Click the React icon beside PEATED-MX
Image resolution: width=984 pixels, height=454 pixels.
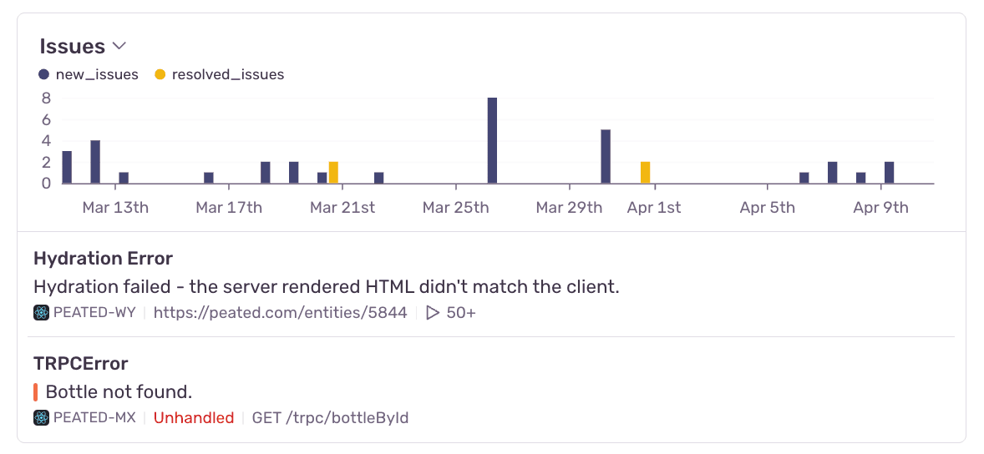coord(42,417)
